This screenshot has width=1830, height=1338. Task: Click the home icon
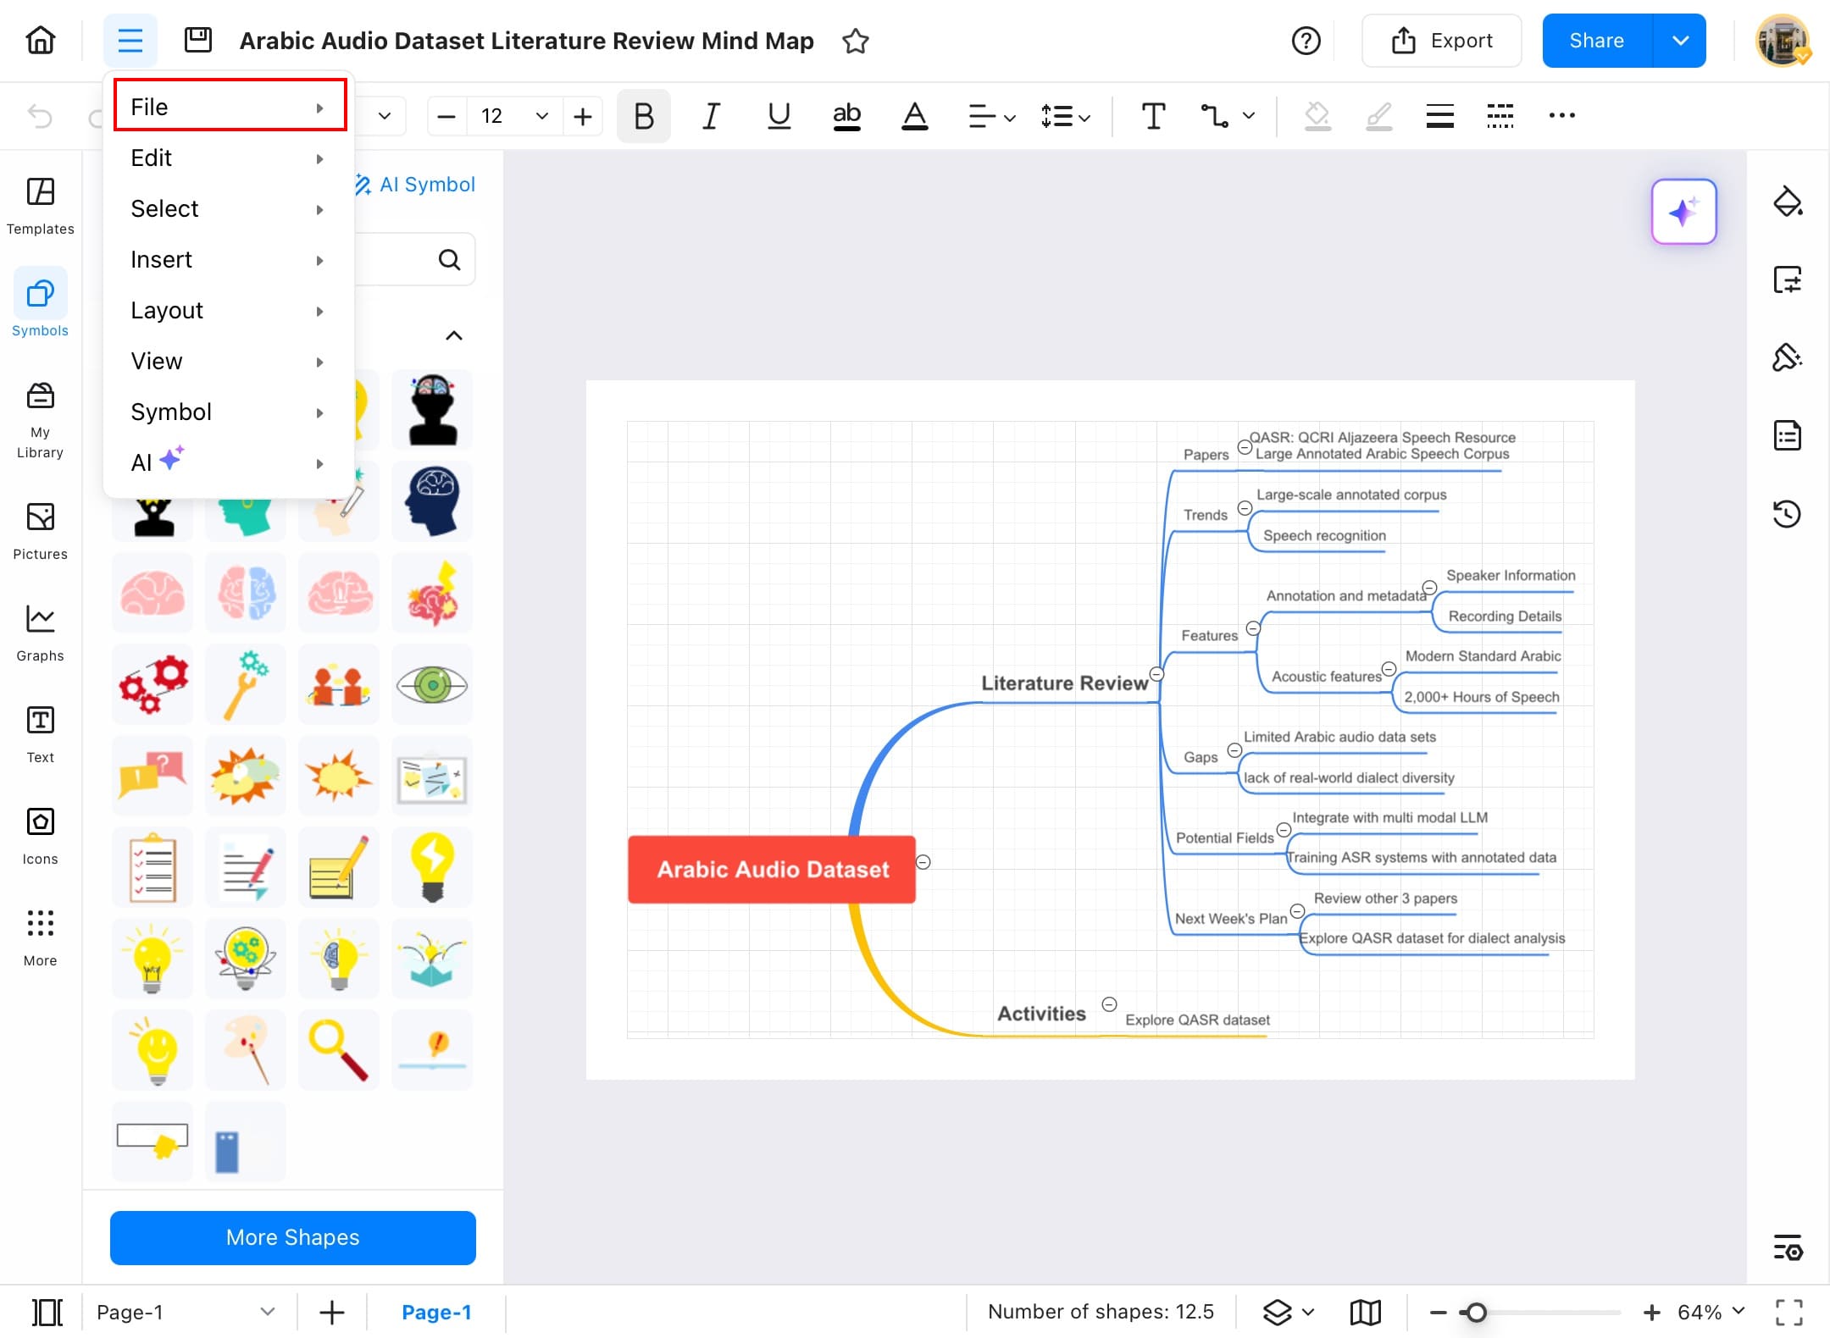pyautogui.click(x=41, y=40)
